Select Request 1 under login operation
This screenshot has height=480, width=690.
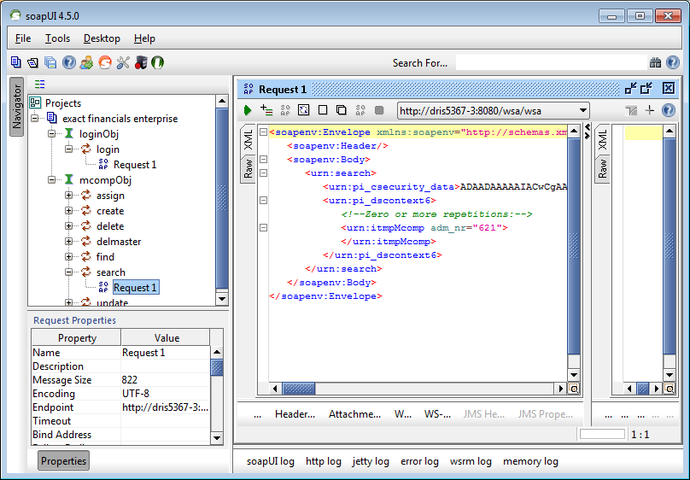[135, 165]
